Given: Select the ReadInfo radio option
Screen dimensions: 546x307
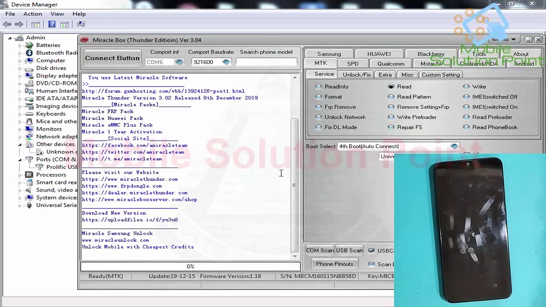Looking at the screenshot, I should pos(319,87).
